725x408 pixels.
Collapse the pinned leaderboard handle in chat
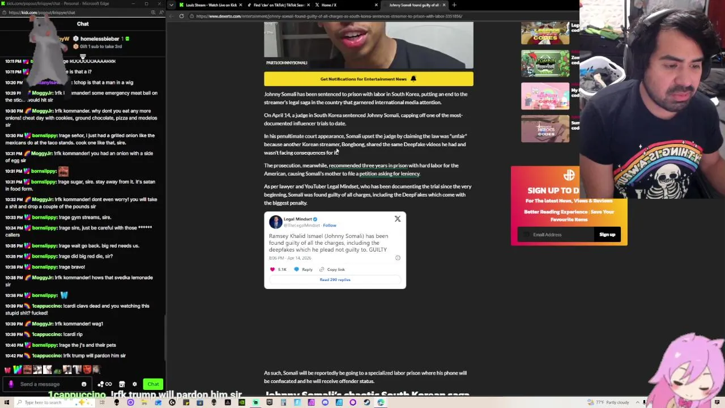[x=83, y=57]
